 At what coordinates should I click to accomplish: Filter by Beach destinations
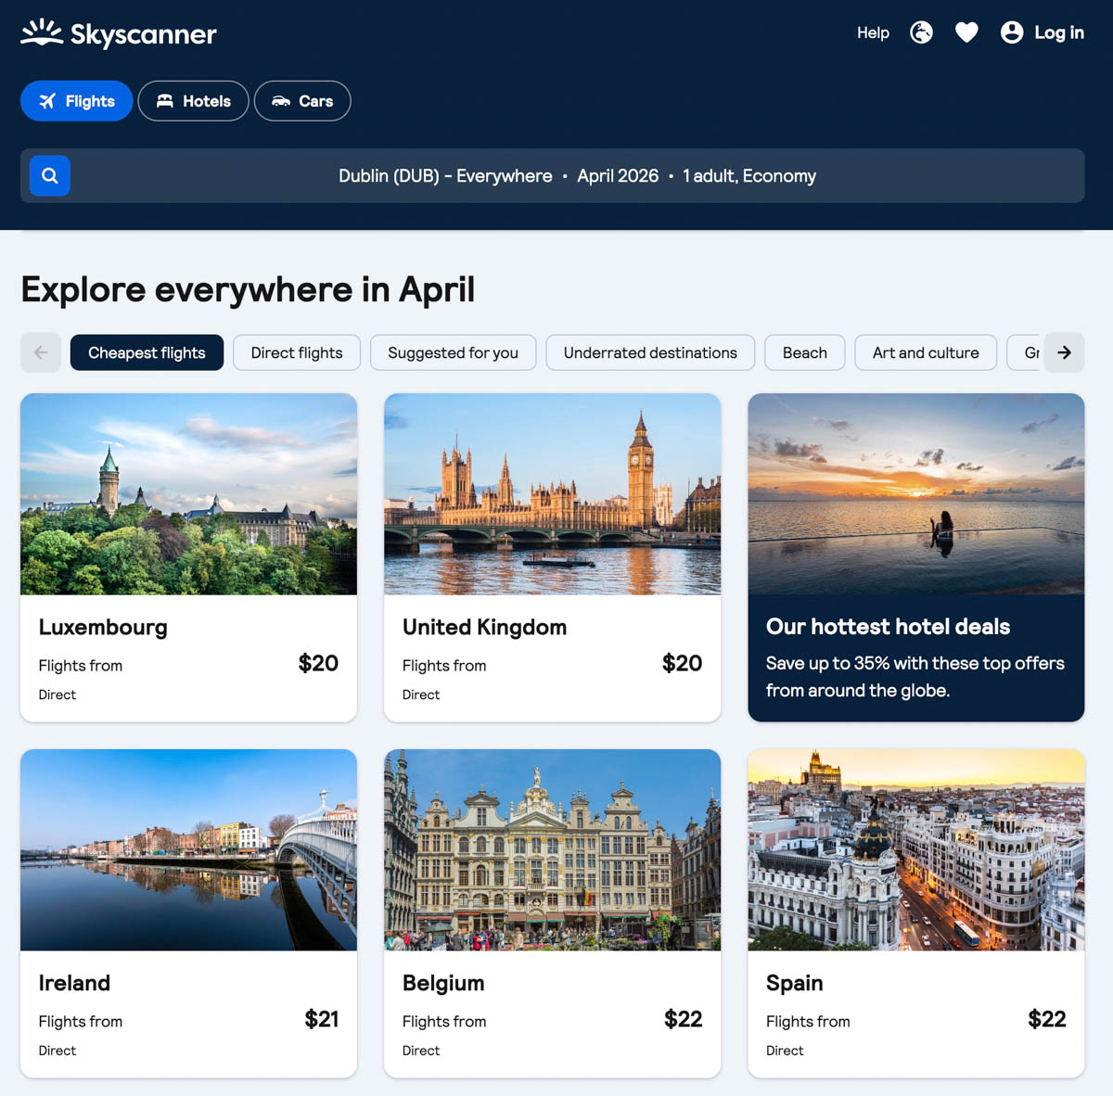(804, 352)
